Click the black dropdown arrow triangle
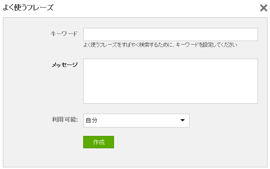270x169 pixels. 182,120
